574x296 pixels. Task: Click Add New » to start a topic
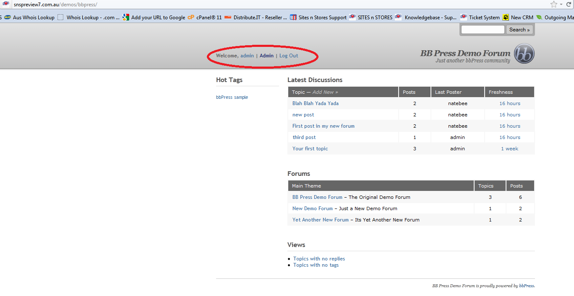[325, 92]
